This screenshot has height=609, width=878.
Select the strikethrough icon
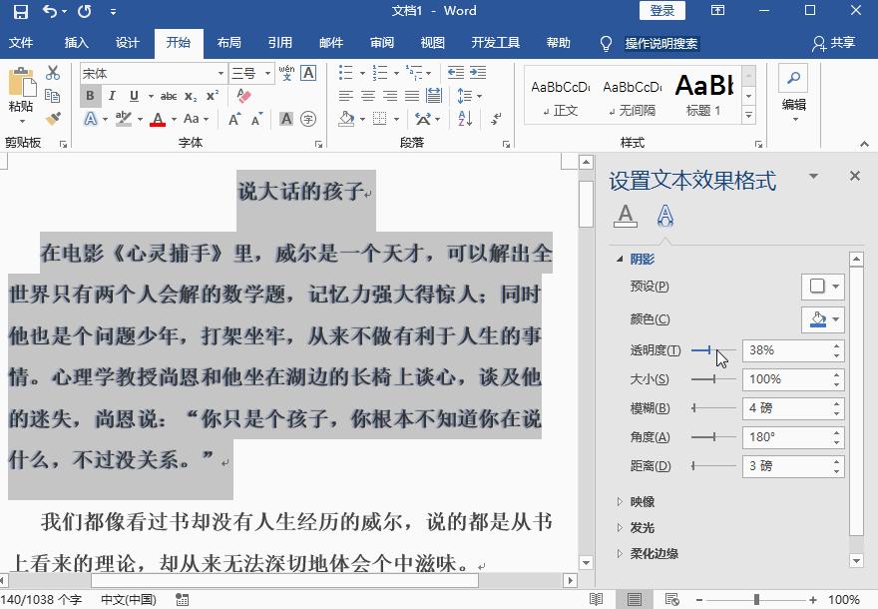(x=168, y=95)
